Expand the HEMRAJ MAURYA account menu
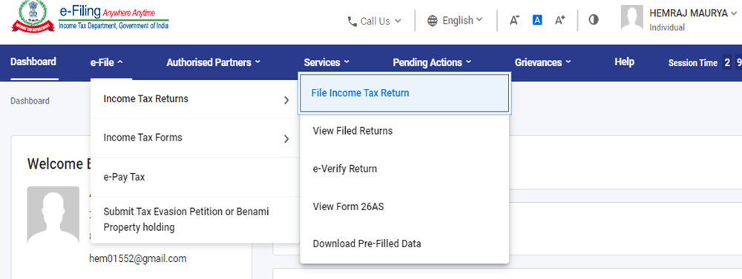This screenshot has height=279, width=742. (693, 13)
